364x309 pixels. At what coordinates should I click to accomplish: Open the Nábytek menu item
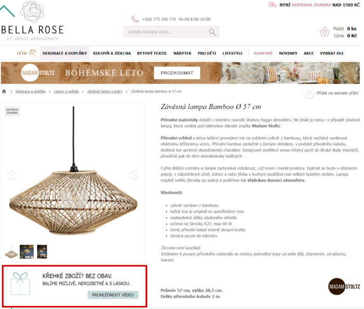click(x=183, y=53)
